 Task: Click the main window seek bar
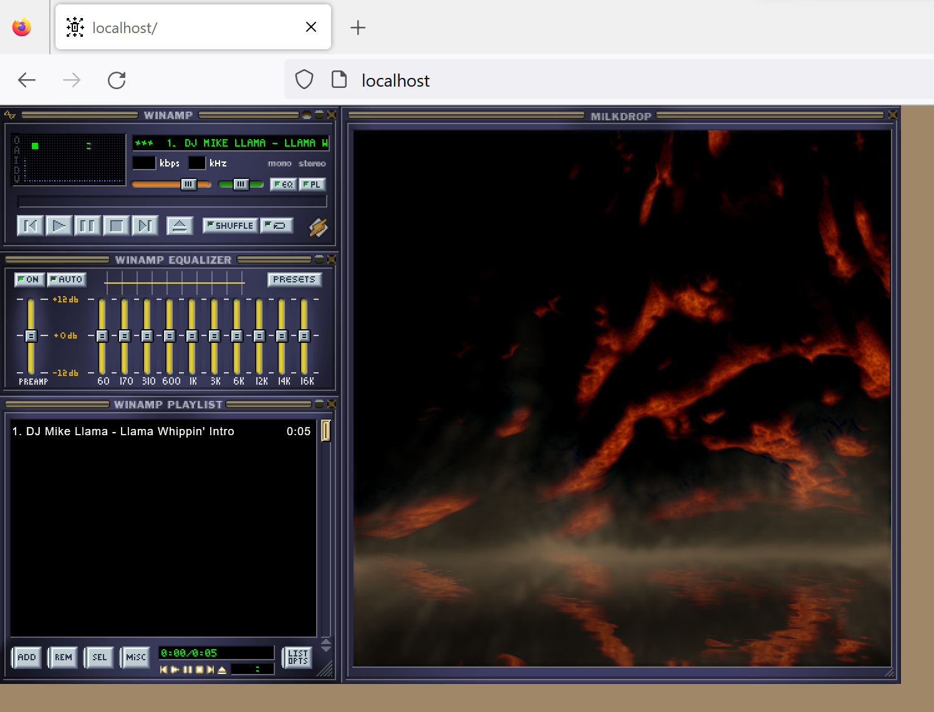[x=172, y=201]
